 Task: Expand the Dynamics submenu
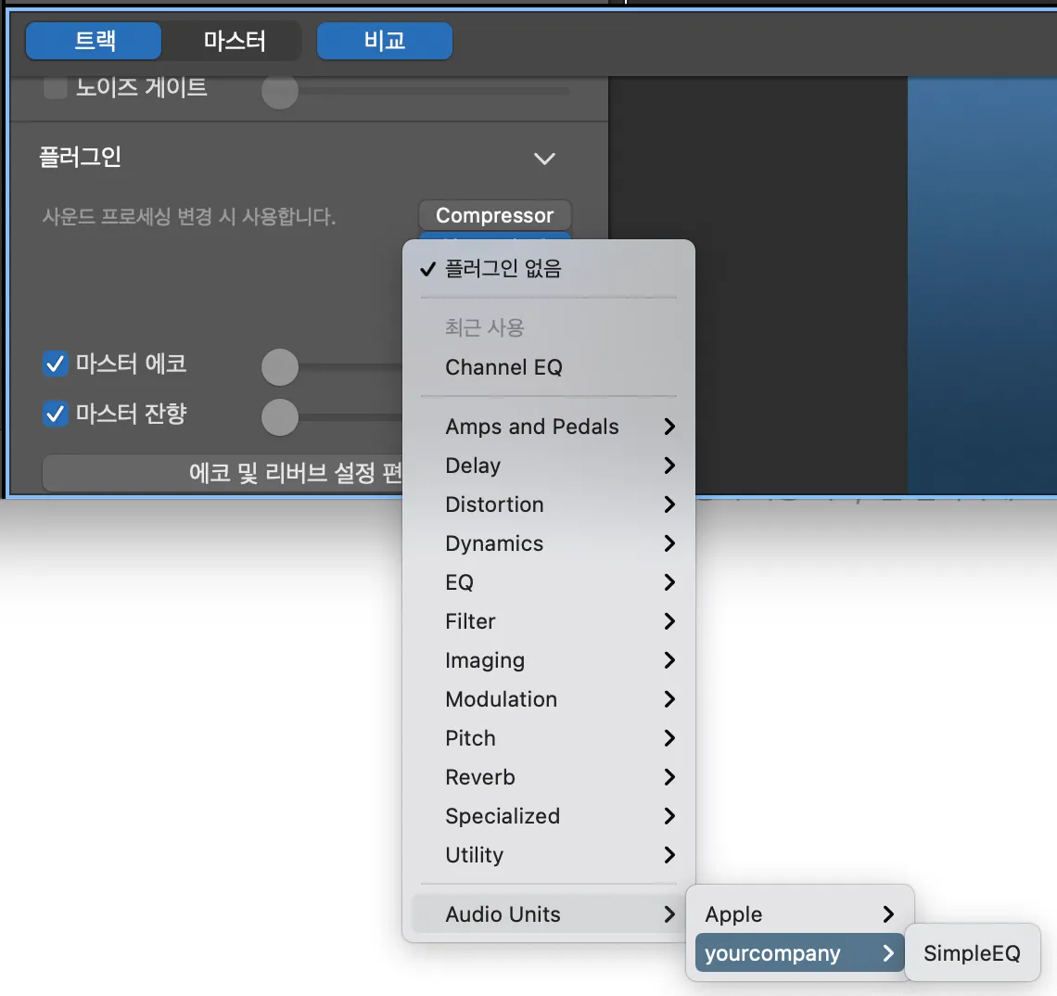(548, 543)
